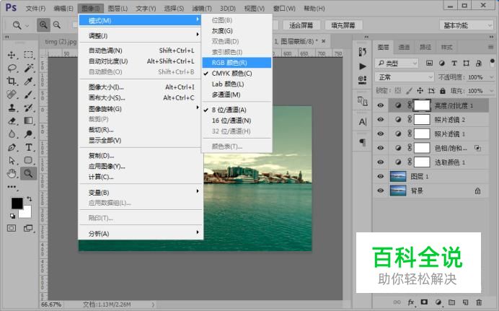This screenshot has height=311, width=499.
Task: Select the Gradient tool
Action: [x=28, y=121]
